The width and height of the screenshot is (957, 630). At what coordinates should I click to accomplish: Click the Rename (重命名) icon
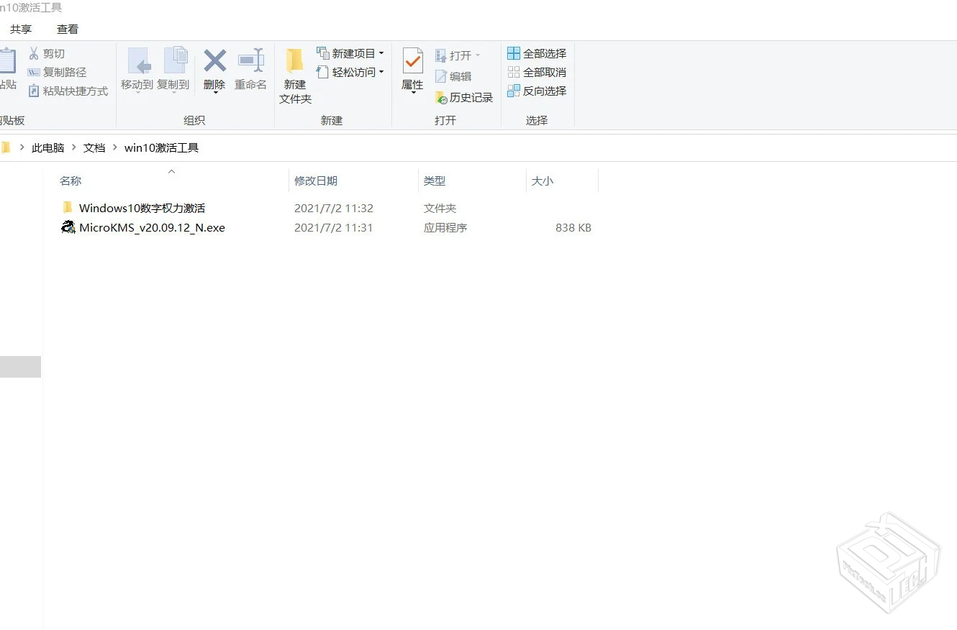[250, 70]
